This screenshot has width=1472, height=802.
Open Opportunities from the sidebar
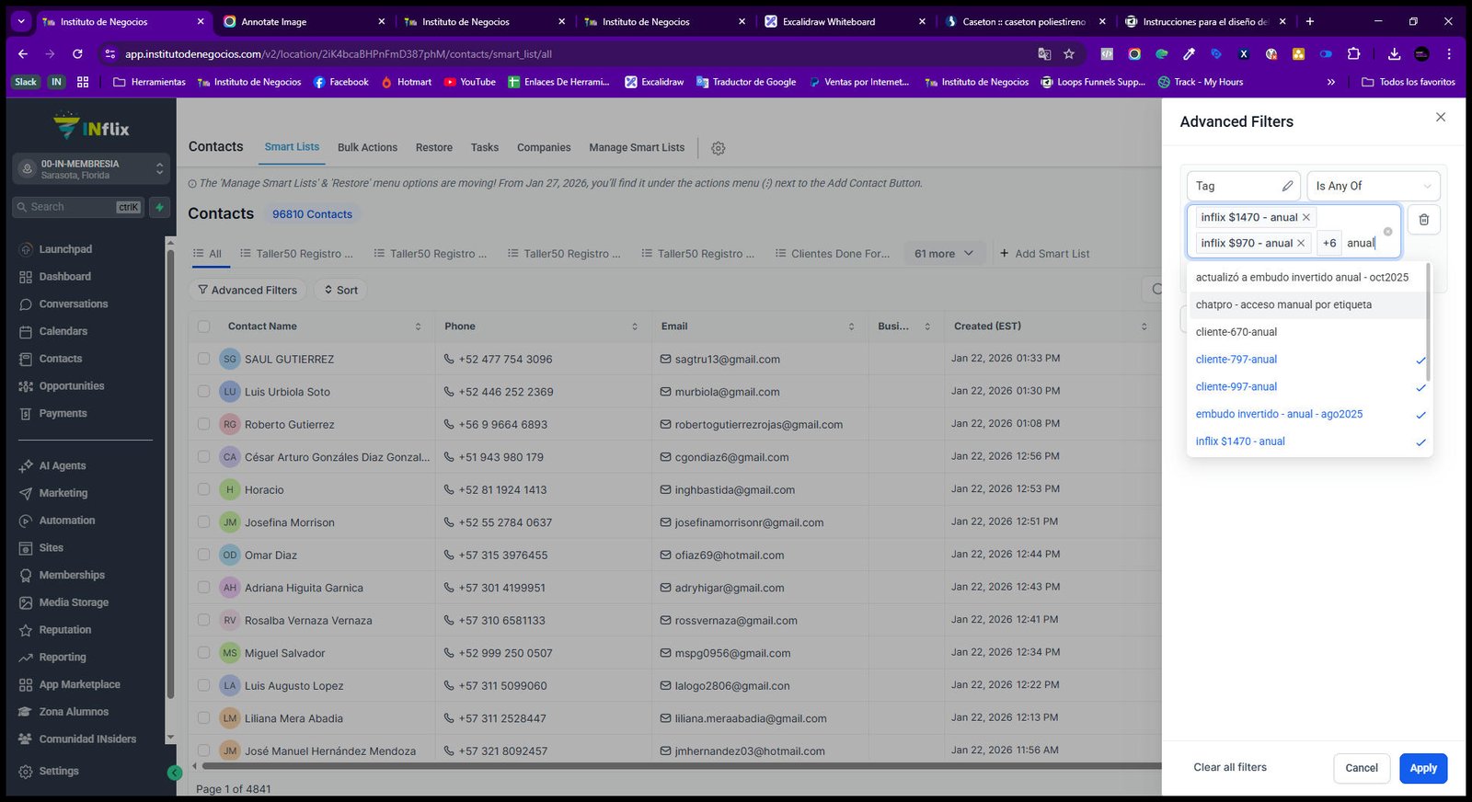tap(72, 386)
